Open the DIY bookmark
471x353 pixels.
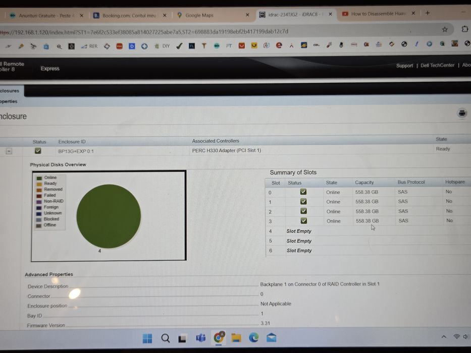point(162,46)
